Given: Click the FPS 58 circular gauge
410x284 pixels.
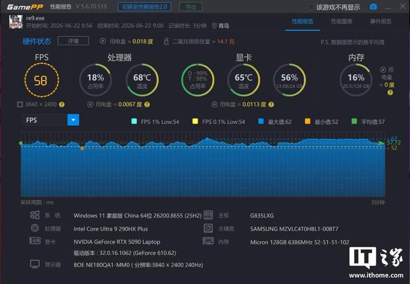Looking at the screenshot, I should pyautogui.click(x=42, y=80).
